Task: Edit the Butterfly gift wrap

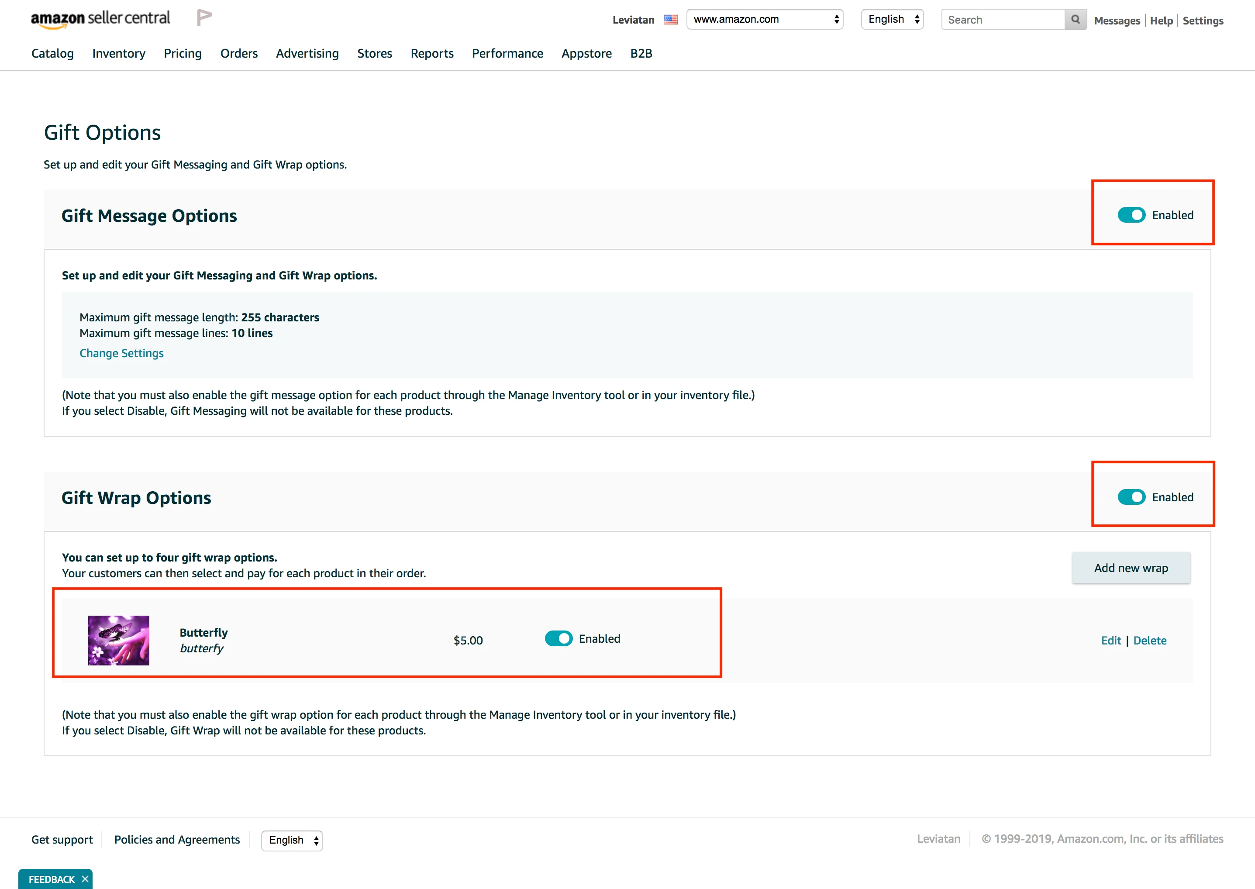Action: 1111,641
